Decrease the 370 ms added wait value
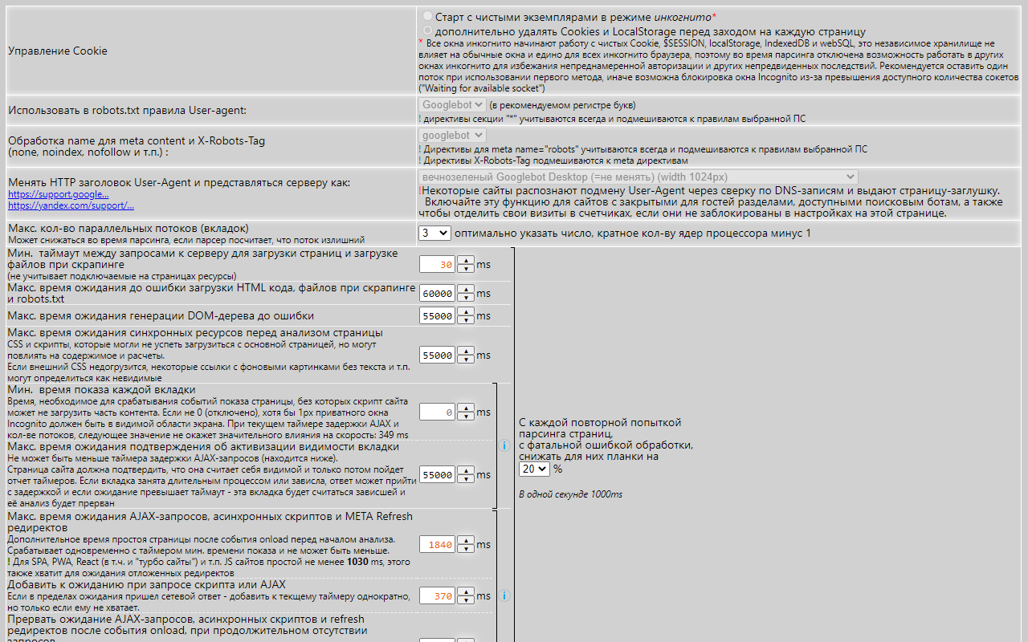This screenshot has width=1028, height=642. click(465, 600)
